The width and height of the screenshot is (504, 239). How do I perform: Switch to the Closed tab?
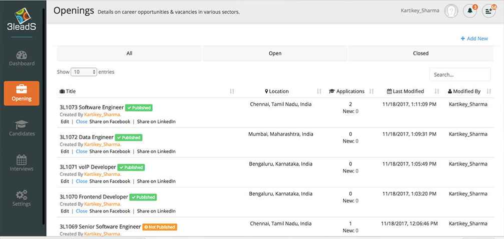[x=420, y=53]
